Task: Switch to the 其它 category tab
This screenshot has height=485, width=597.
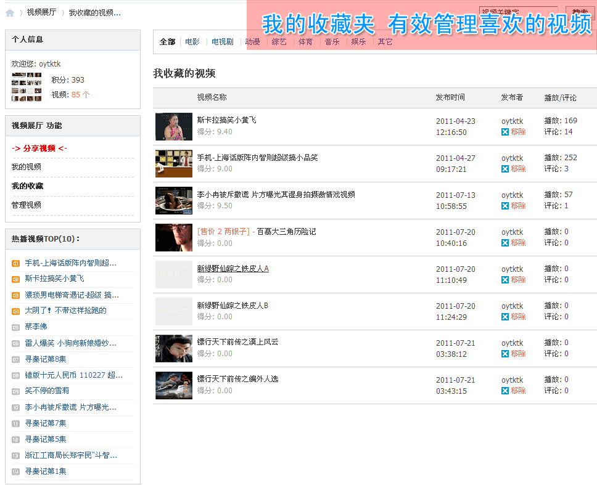Action: 385,42
